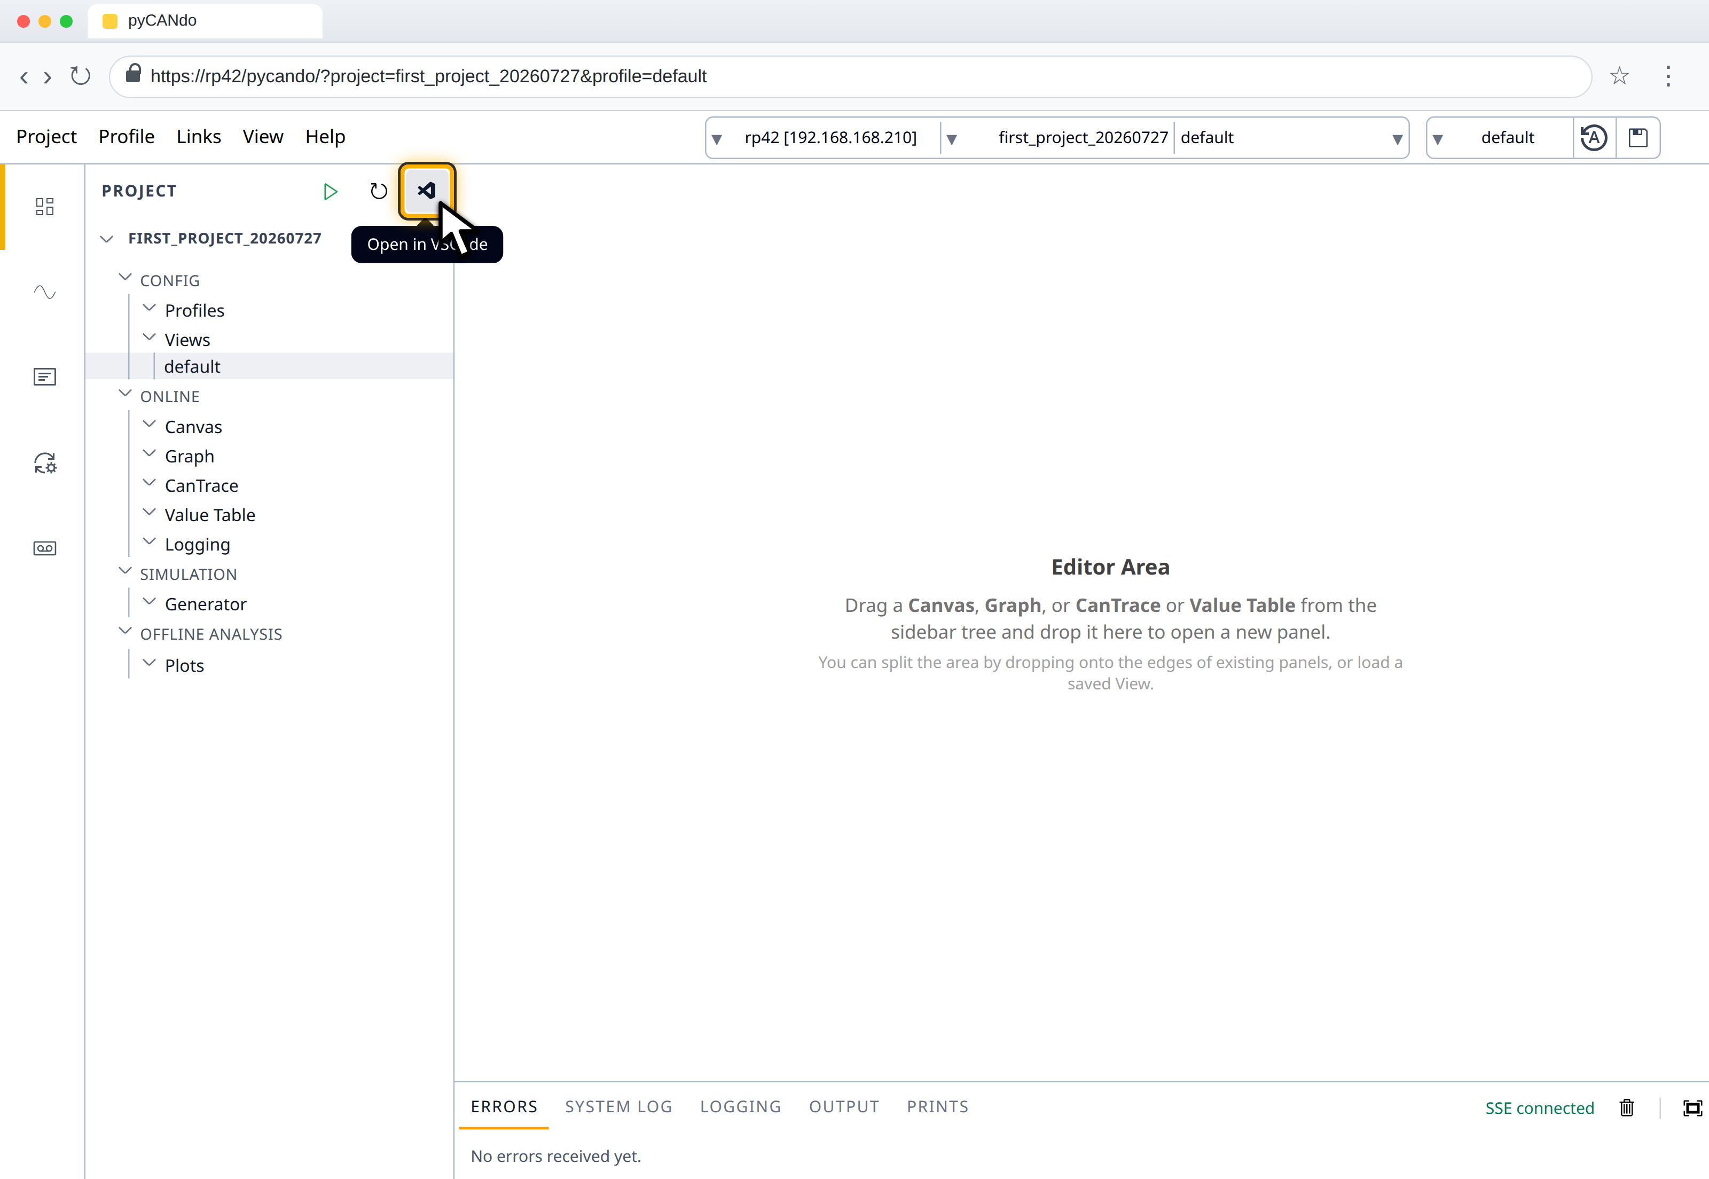Open the Help menu

coord(325,137)
